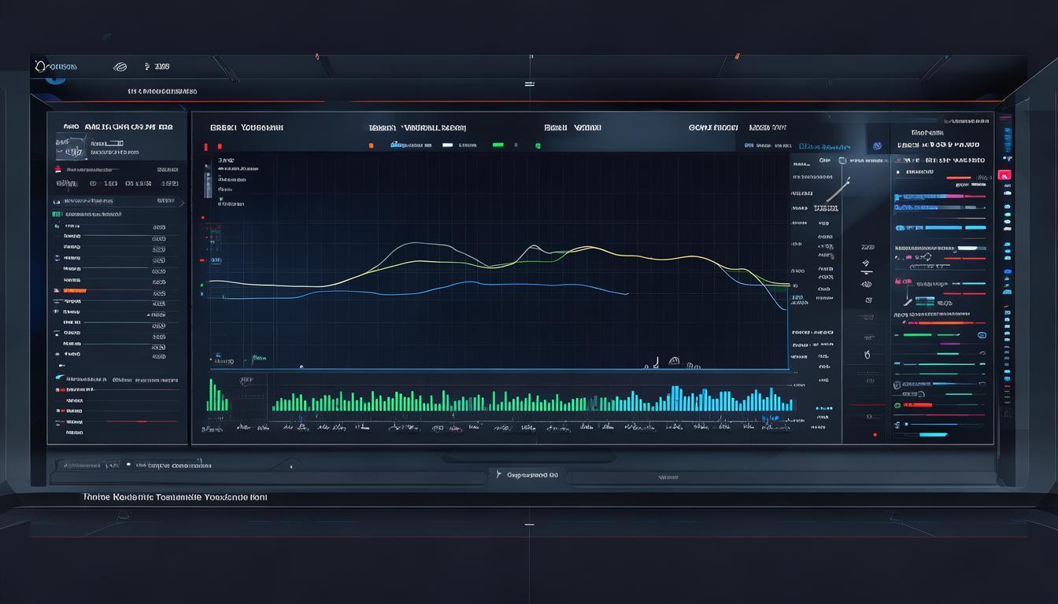
Task: Click the text label in bottom center bar
Action: [x=533, y=475]
